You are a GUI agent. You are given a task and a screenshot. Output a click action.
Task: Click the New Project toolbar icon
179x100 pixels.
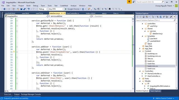(x=13, y=9)
